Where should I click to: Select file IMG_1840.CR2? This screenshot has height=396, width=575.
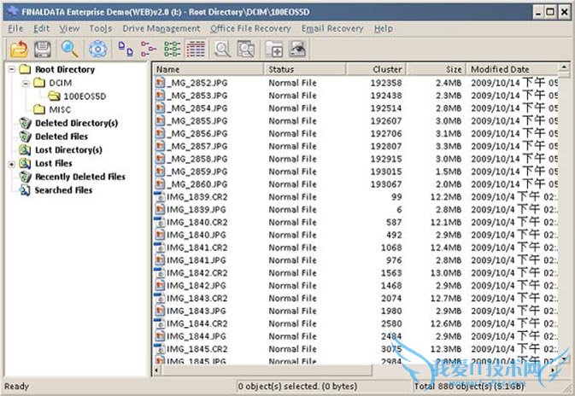pyautogui.click(x=197, y=223)
